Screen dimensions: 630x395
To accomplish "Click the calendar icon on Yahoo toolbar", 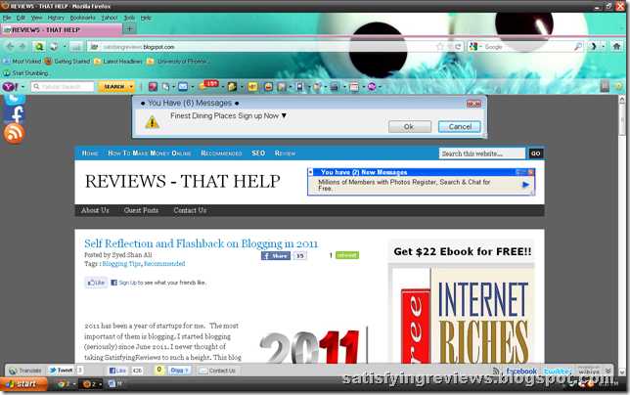I will 354,86.
